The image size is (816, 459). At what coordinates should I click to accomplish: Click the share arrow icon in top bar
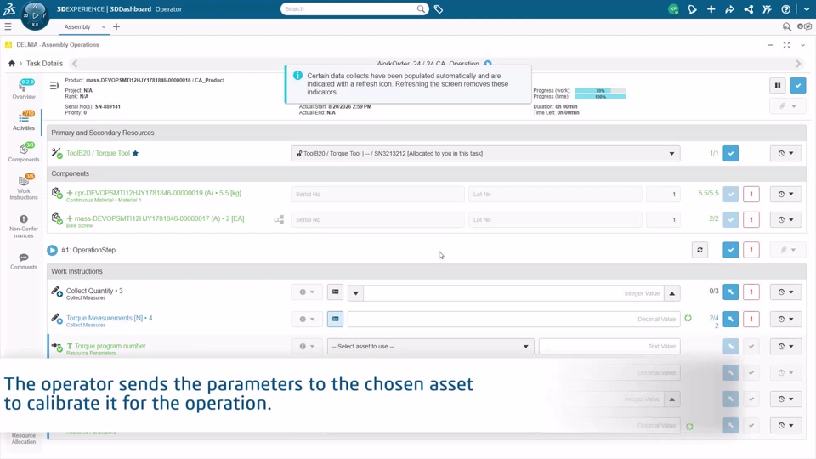pos(729,9)
